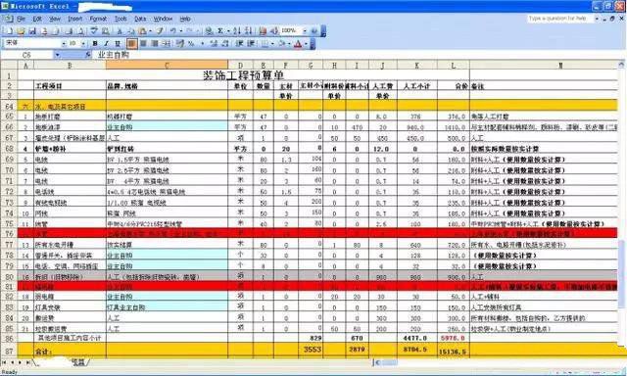Select column C header
The height and width of the screenshot is (376, 627).
[x=167, y=66]
